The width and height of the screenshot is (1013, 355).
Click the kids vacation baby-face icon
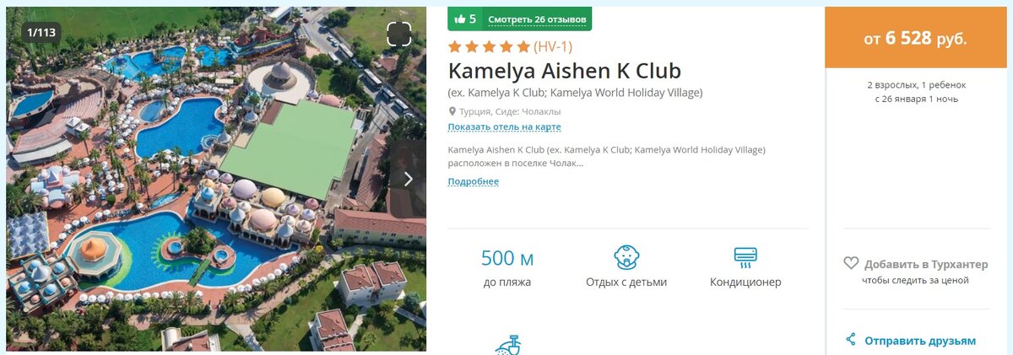click(x=626, y=258)
